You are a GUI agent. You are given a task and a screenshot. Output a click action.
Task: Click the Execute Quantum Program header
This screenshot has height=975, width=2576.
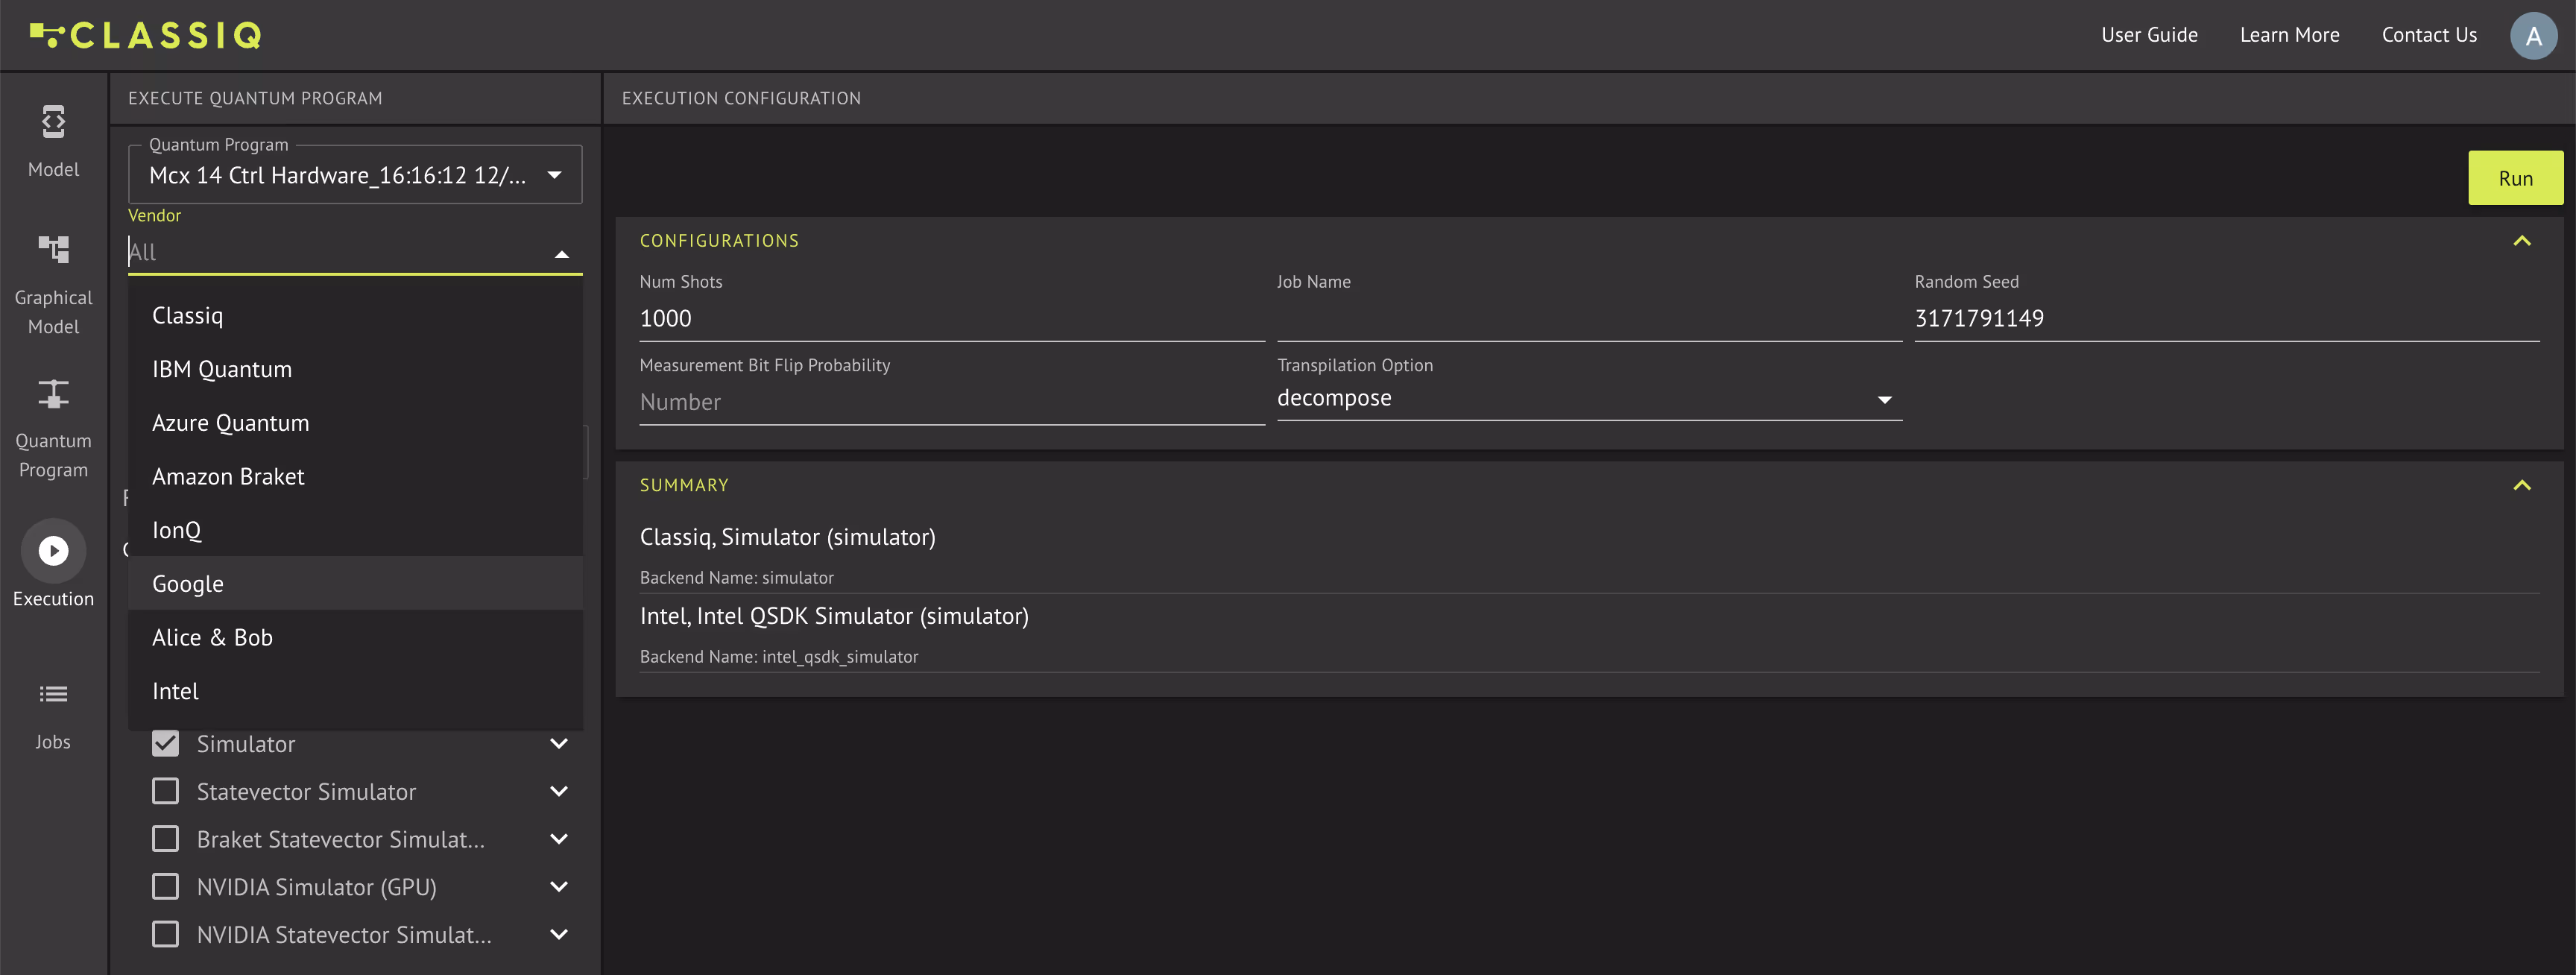point(255,98)
